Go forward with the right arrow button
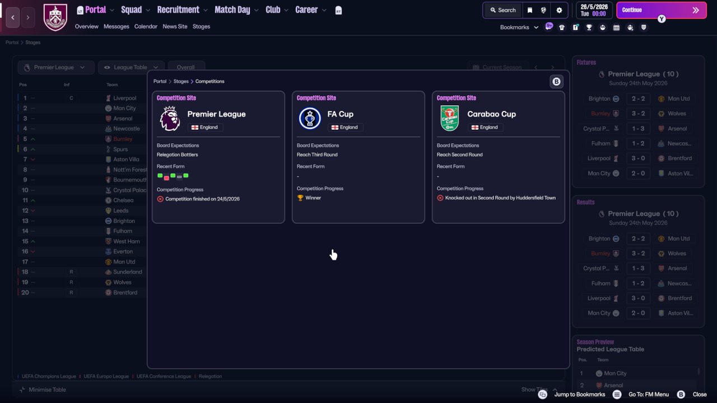The height and width of the screenshot is (403, 717). (27, 17)
